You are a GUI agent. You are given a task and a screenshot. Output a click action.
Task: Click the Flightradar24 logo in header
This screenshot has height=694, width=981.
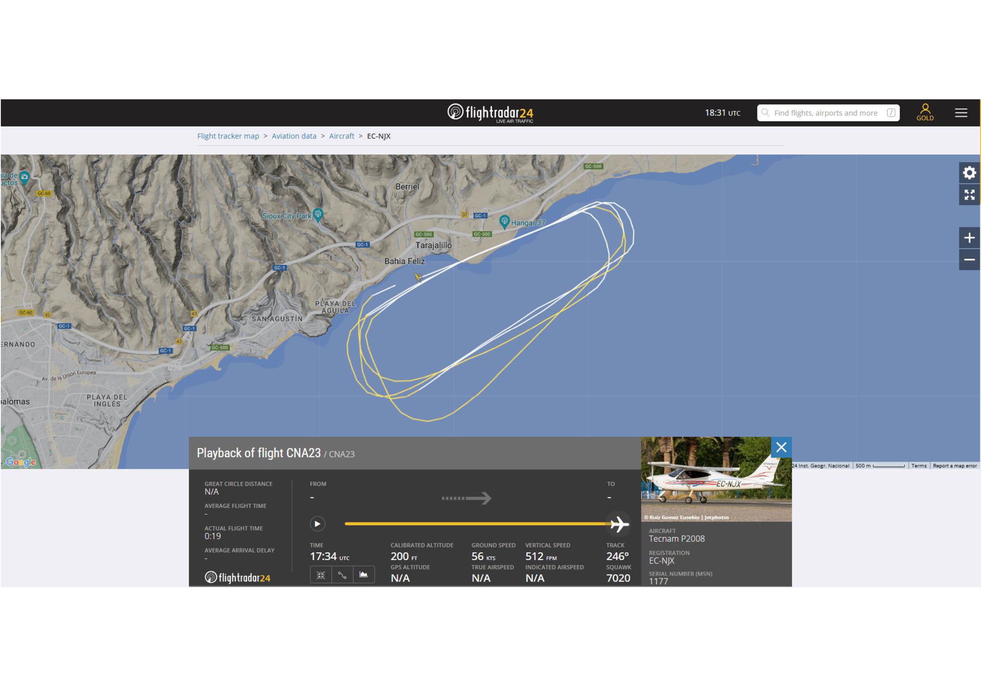(x=490, y=113)
